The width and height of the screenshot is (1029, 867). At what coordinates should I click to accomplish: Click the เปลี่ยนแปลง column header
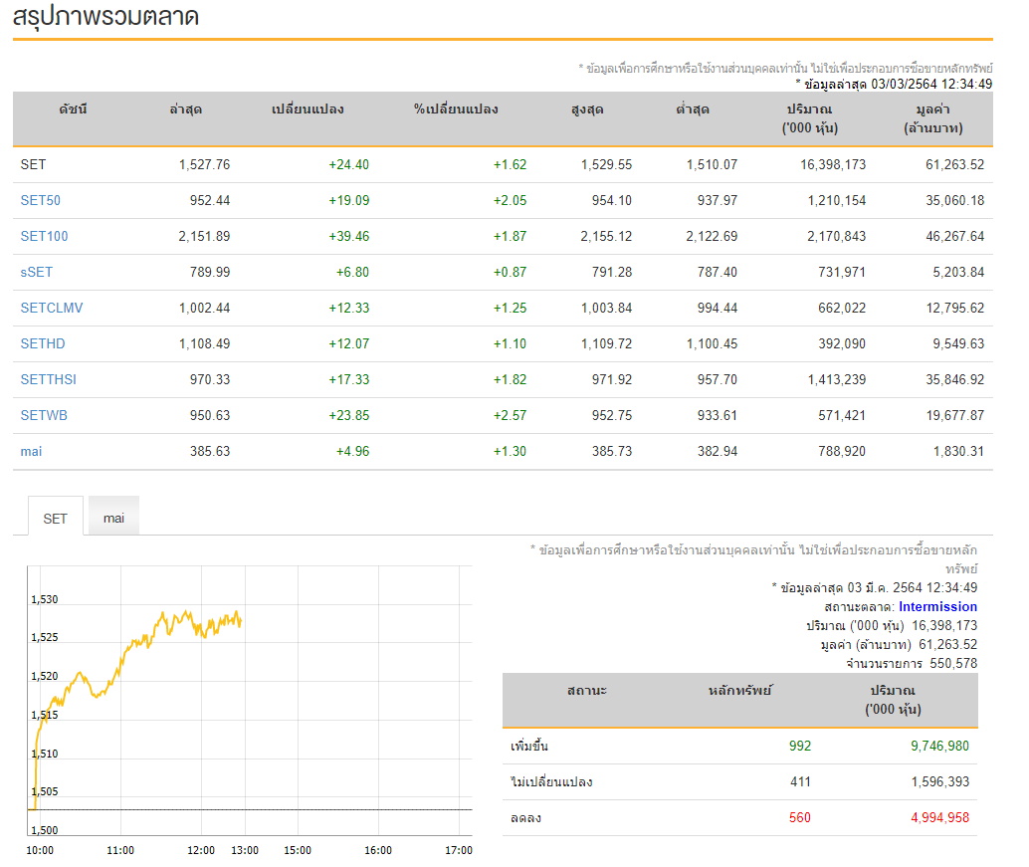(x=308, y=108)
